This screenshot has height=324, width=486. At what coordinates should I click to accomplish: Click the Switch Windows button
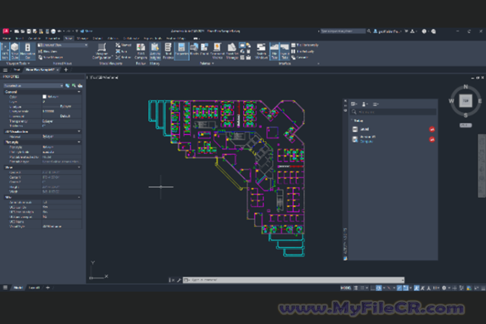[x=261, y=51]
